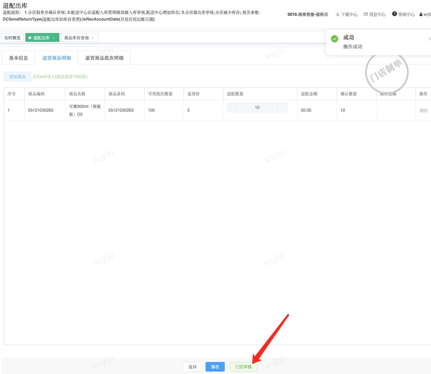The image size is (431, 374).
Task: Click the 门店审核 button
Action: coord(244,367)
